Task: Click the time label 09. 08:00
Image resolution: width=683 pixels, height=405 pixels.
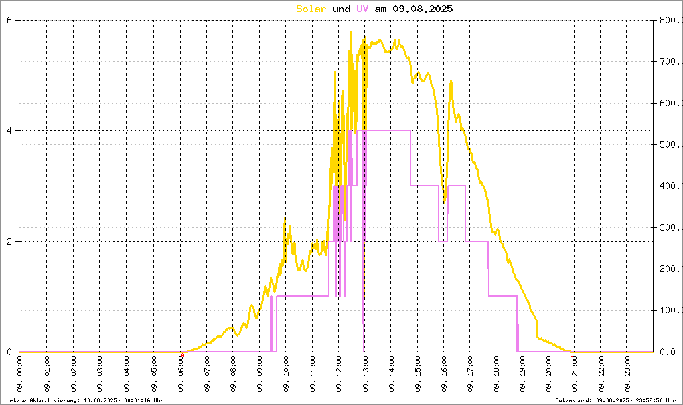Action: click(x=233, y=374)
